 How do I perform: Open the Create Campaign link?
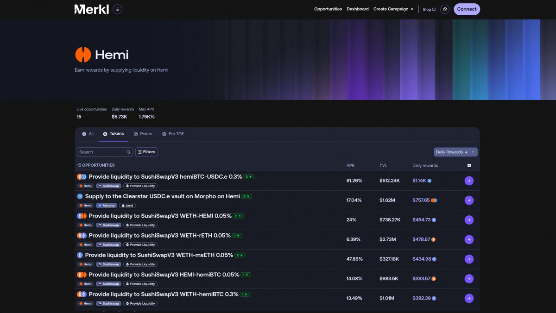[393, 9]
